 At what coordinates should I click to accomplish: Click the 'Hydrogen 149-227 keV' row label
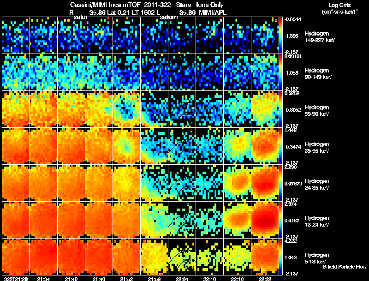320,37
